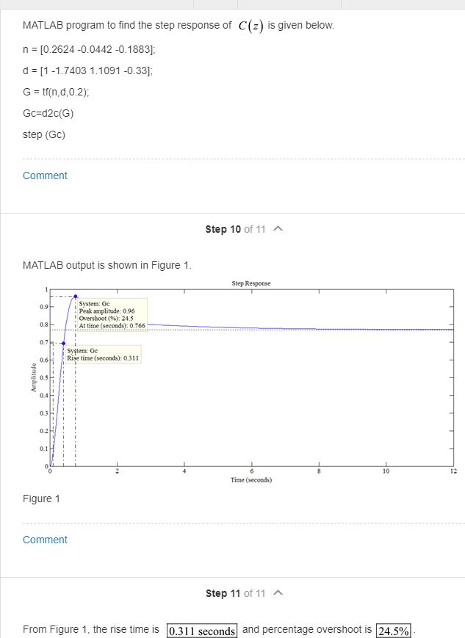Select the text MATLAB output is shown in Figure 1
The width and height of the screenshot is (465, 638).
(107, 265)
